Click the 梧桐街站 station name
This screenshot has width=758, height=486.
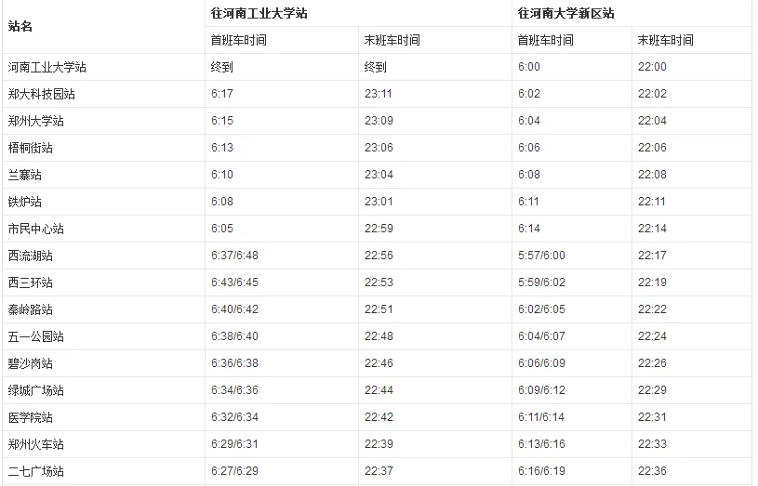(x=31, y=148)
